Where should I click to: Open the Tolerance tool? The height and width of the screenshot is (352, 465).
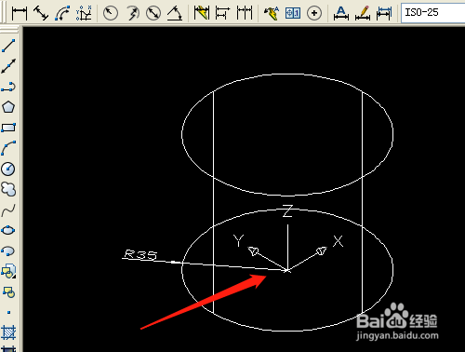(x=293, y=13)
